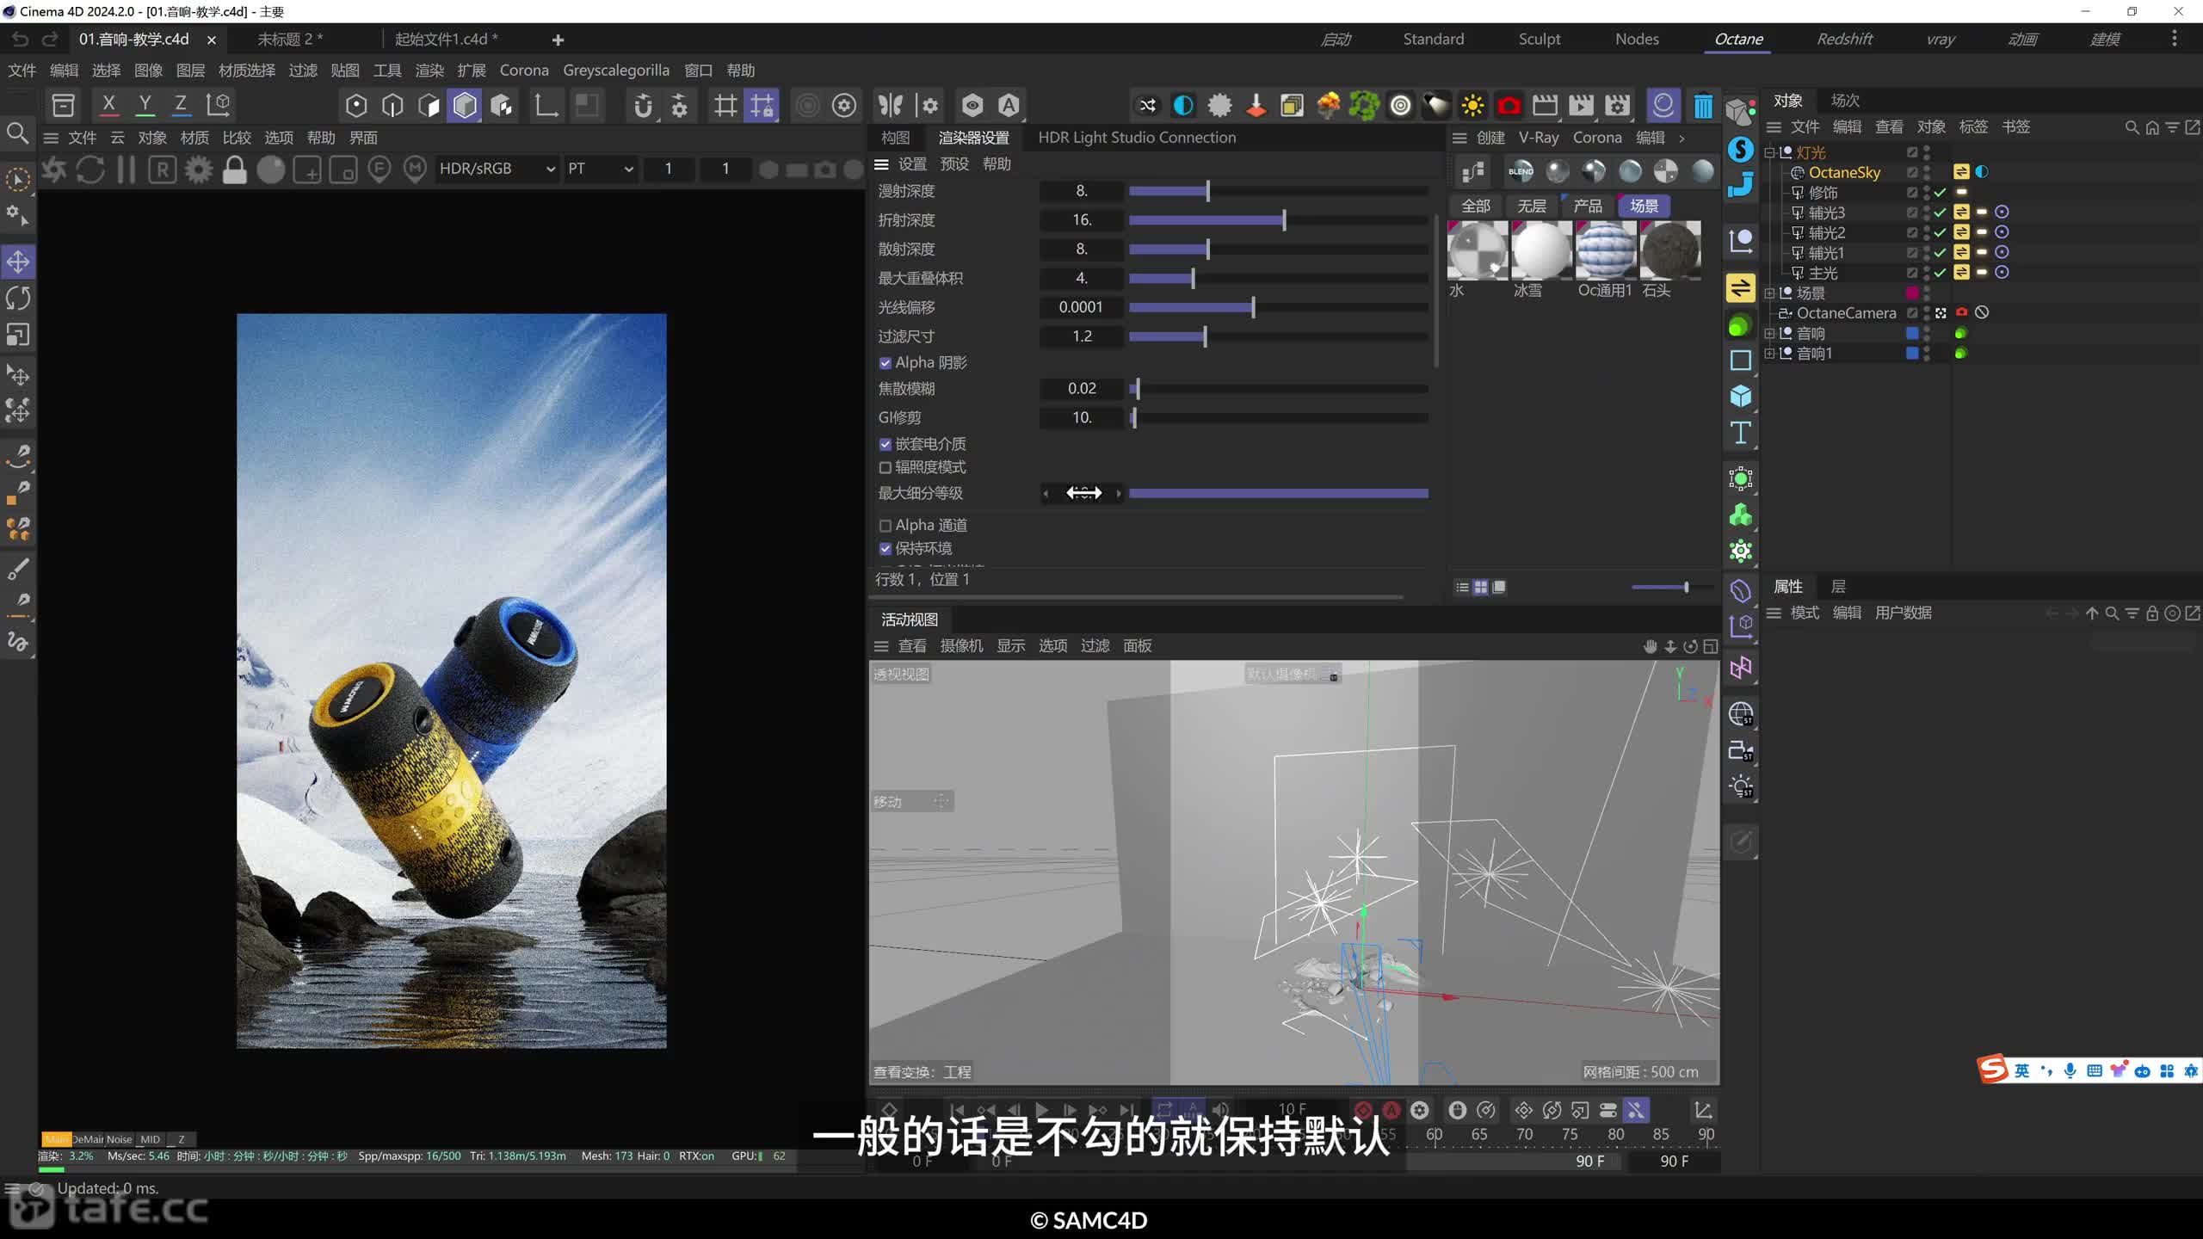Toggle the 保持环境 checkbox

(885, 548)
